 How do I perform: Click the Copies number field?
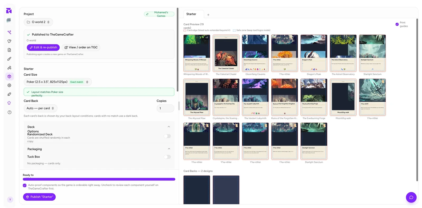tap(165, 108)
